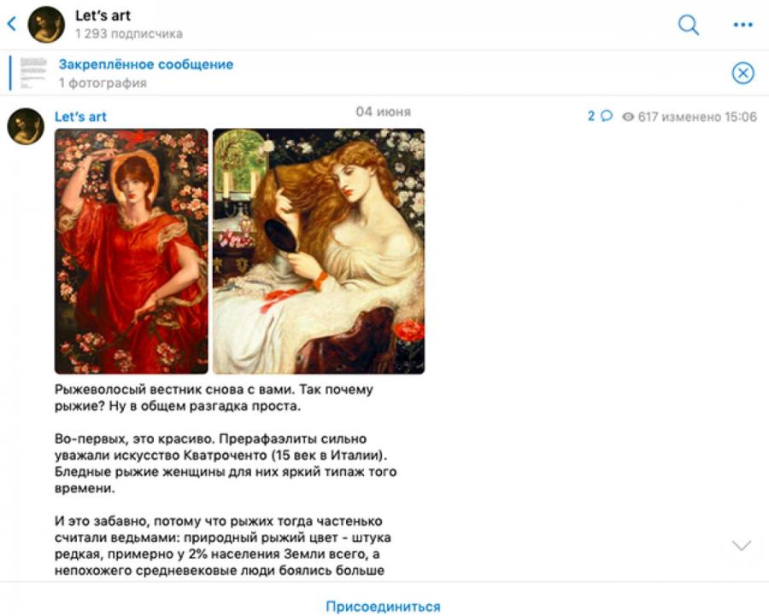
Task: Click the eye views icon
Action: (628, 117)
